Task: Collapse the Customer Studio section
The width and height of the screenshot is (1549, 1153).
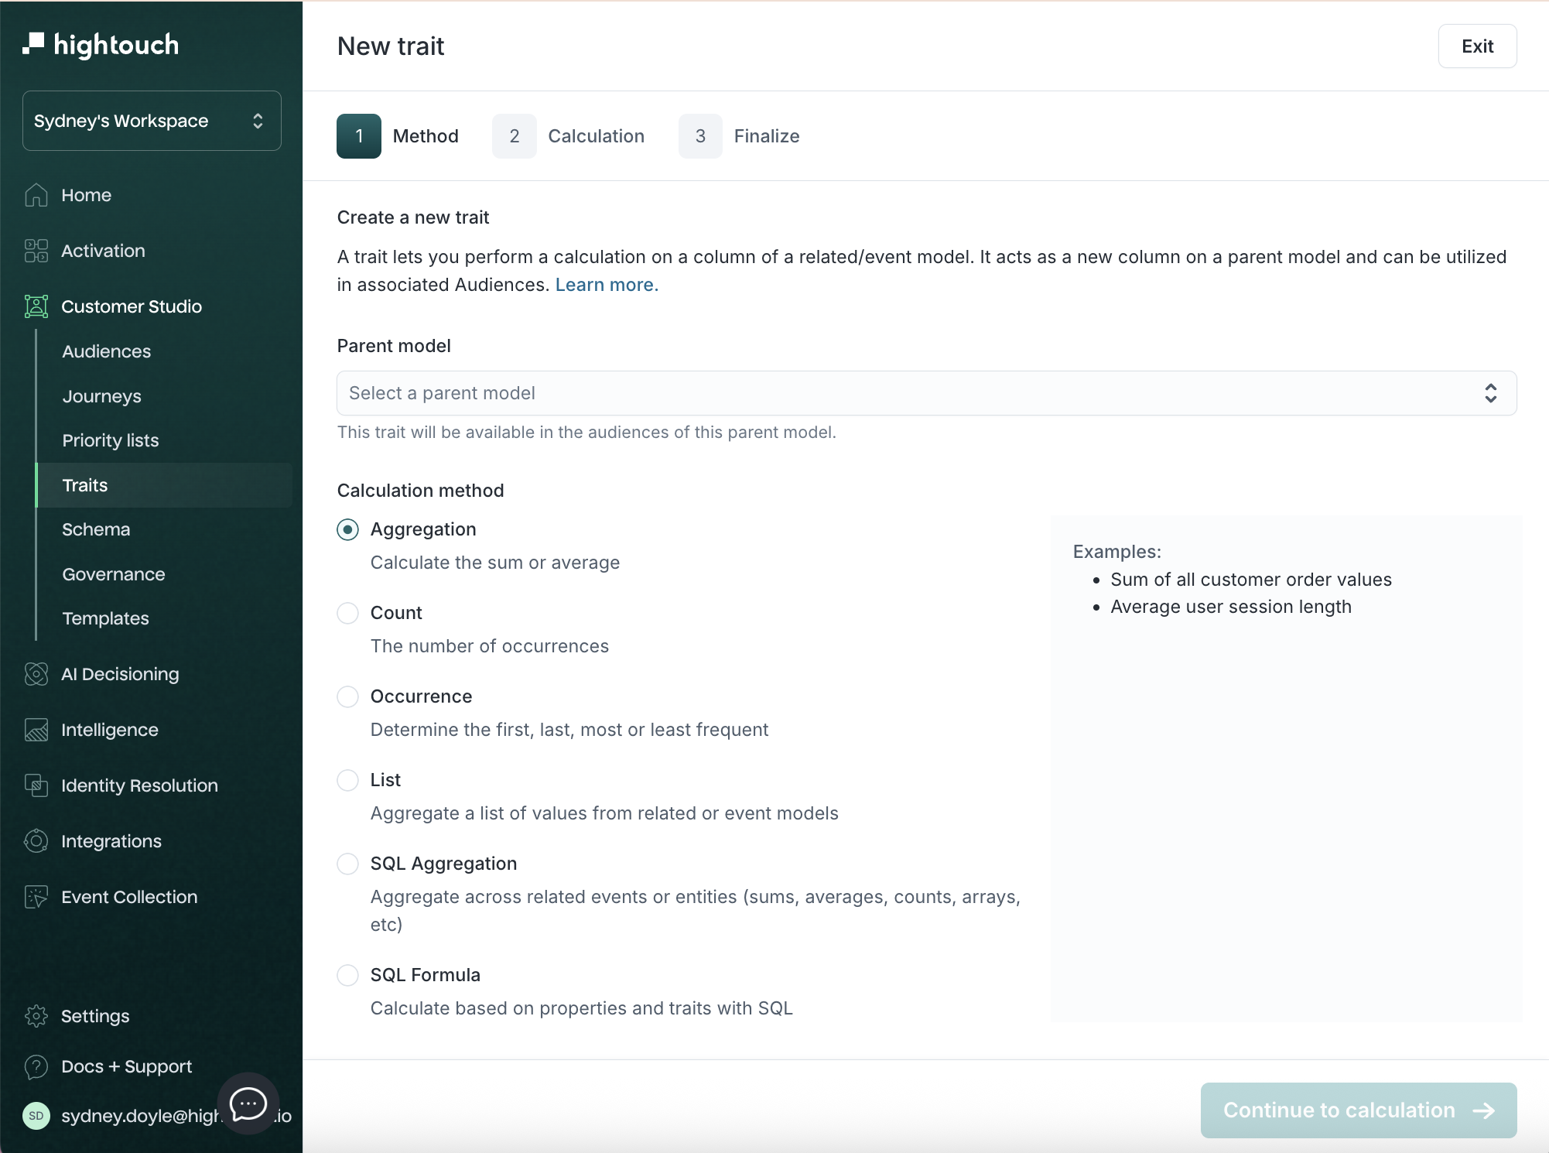Action: point(132,306)
